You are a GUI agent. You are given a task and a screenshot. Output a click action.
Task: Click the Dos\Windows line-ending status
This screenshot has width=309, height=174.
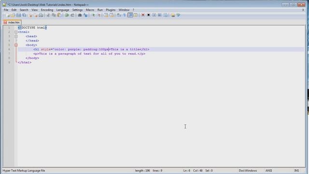point(248,171)
